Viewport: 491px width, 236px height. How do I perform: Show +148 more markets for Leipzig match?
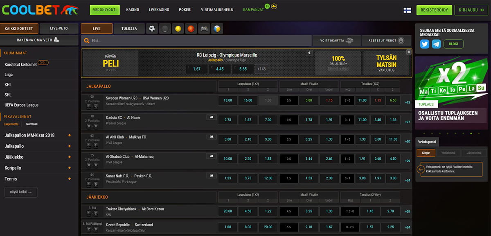(262, 69)
